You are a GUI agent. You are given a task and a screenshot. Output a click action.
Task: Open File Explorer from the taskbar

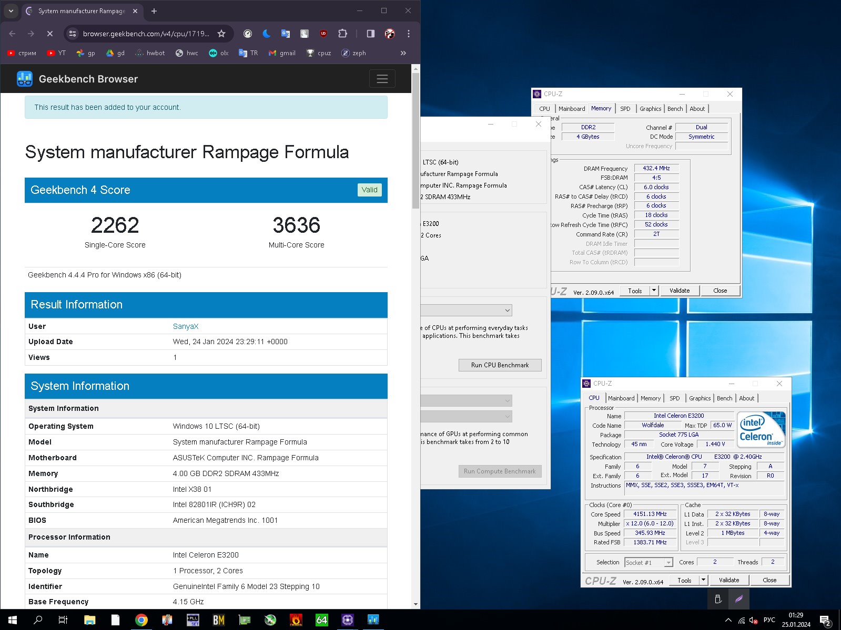(90, 620)
